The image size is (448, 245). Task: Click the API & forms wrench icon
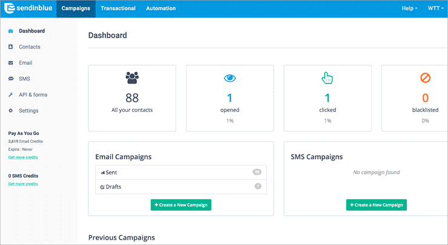tap(11, 95)
